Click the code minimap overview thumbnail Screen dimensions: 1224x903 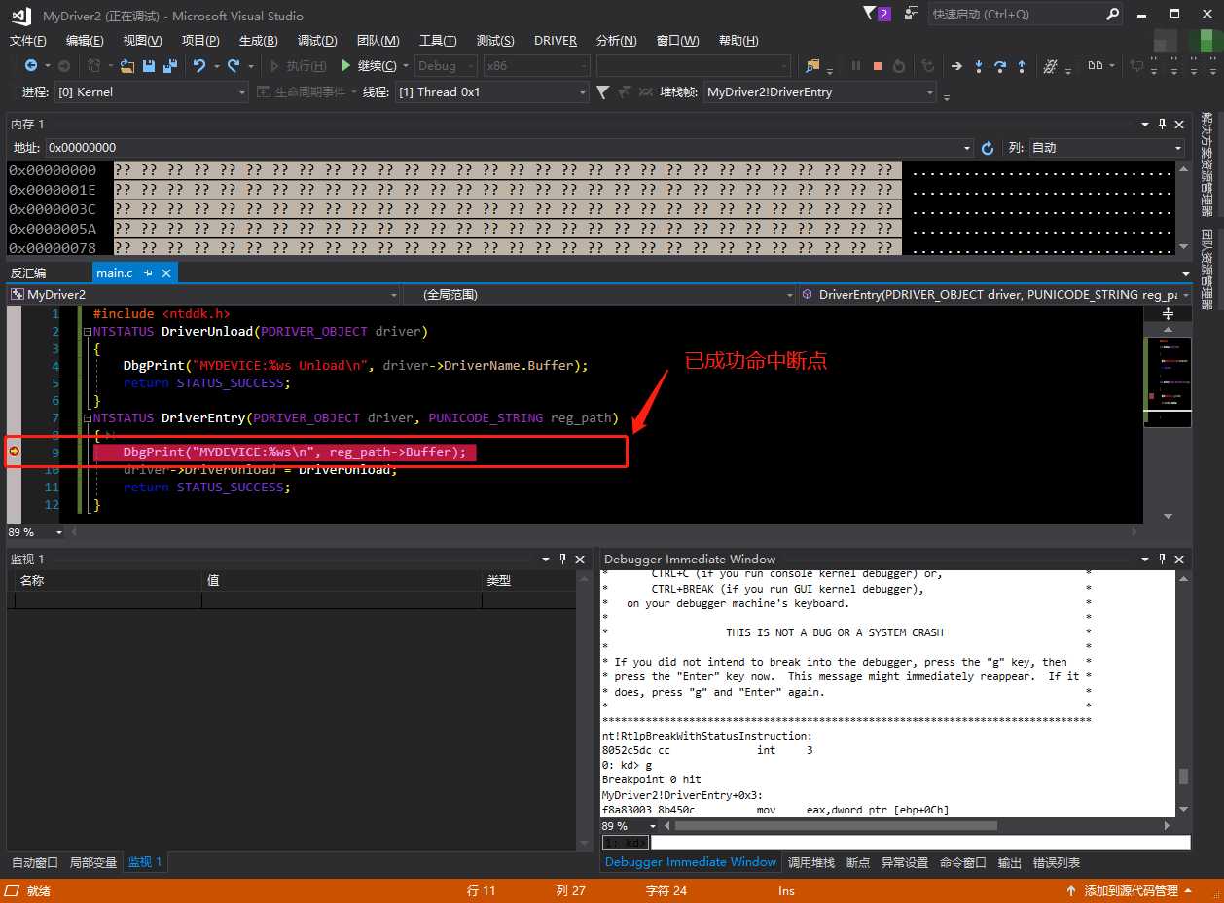click(x=1168, y=381)
